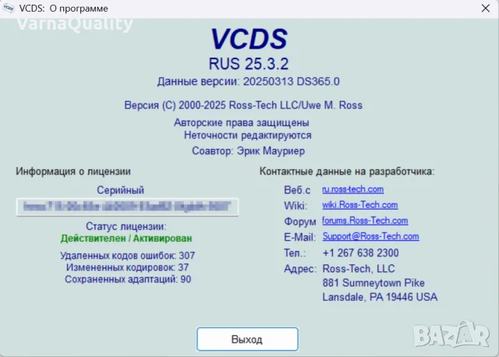Click the Выход button

[247, 339]
